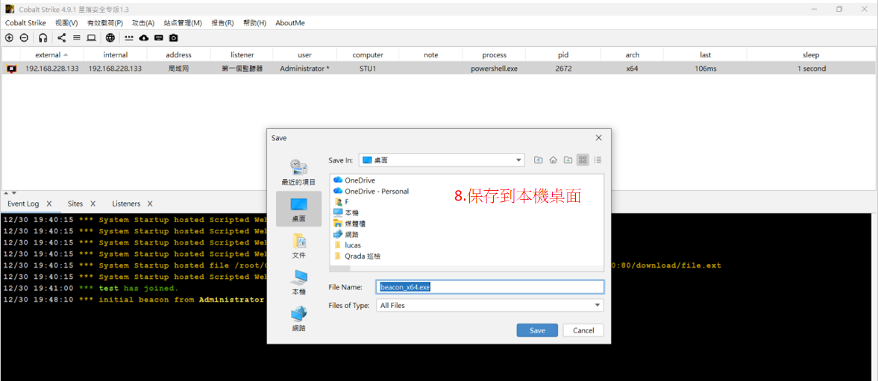Image resolution: width=878 pixels, height=381 pixels.
Task: Switch to the Listeners tab
Action: pos(126,204)
